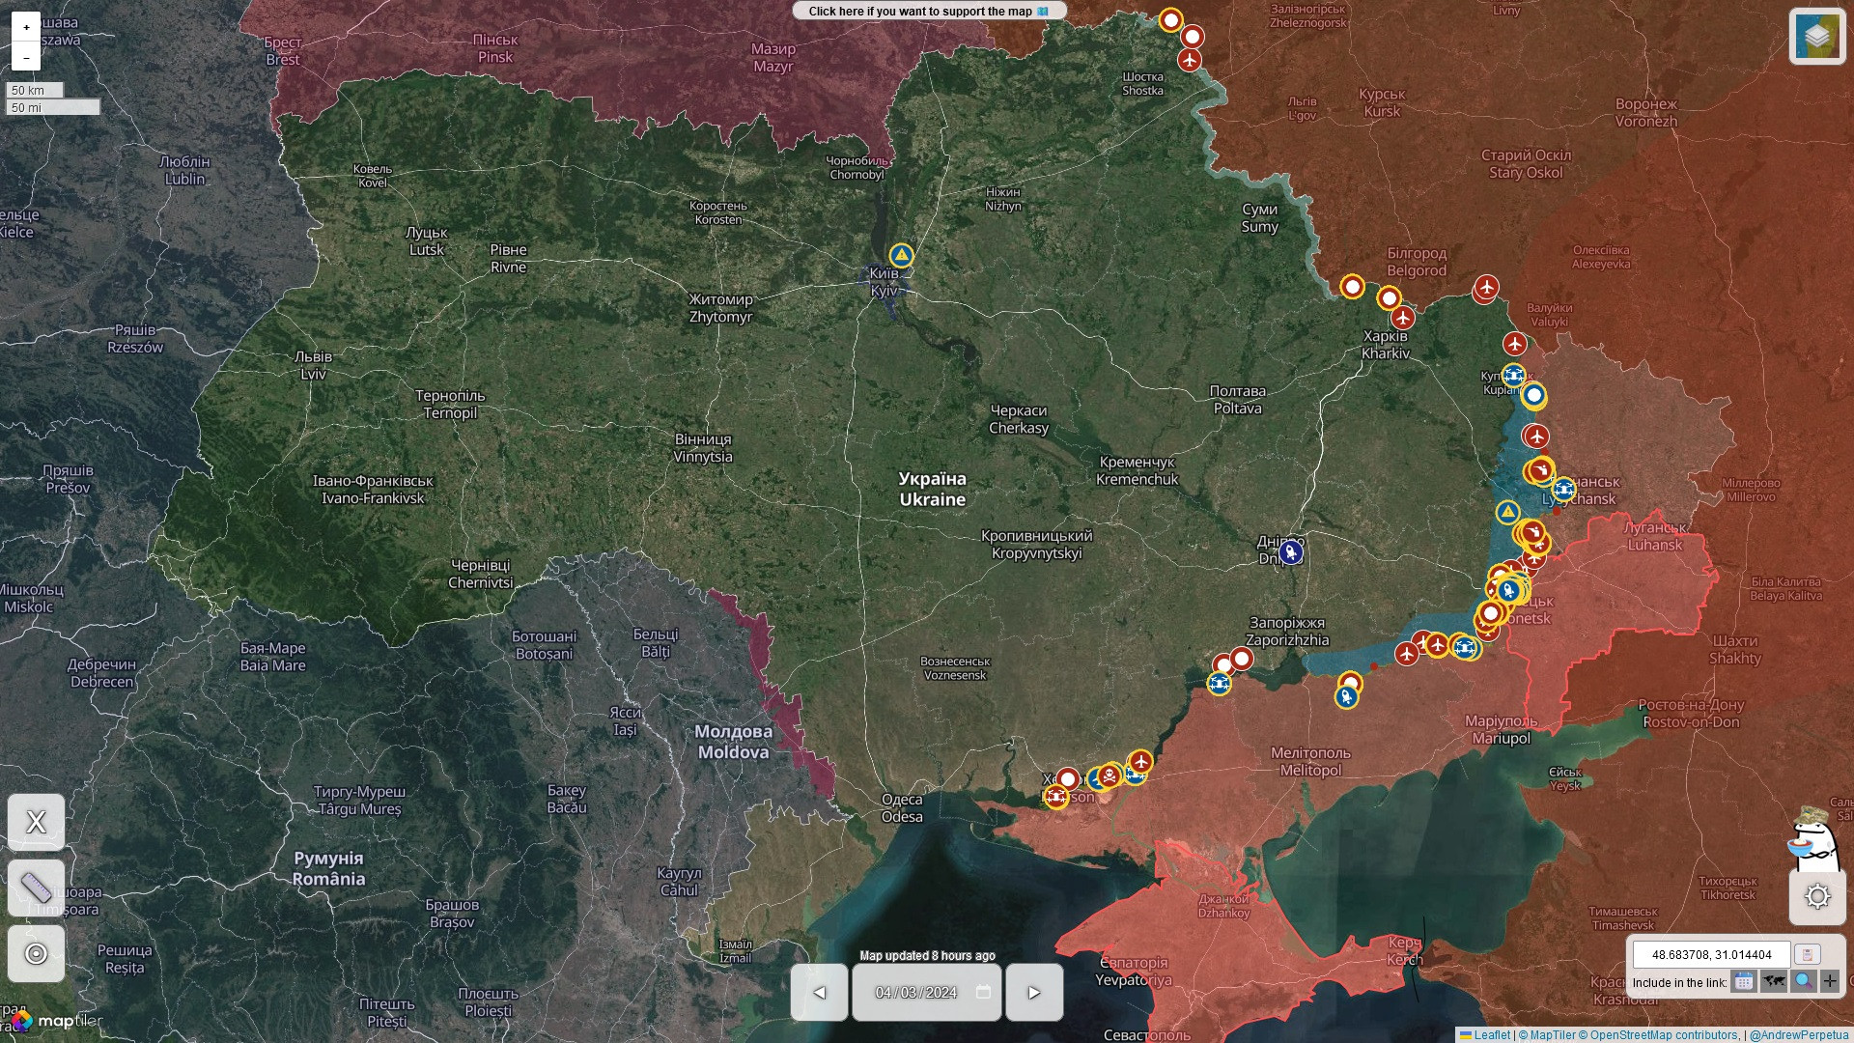Toggle the crosshair plus in link options
Image resolution: width=1854 pixels, height=1043 pixels.
1830,982
